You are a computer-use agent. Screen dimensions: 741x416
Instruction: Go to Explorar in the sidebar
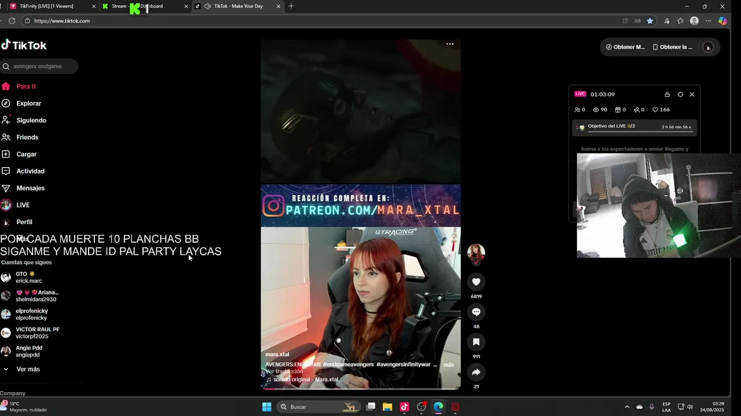coord(28,103)
